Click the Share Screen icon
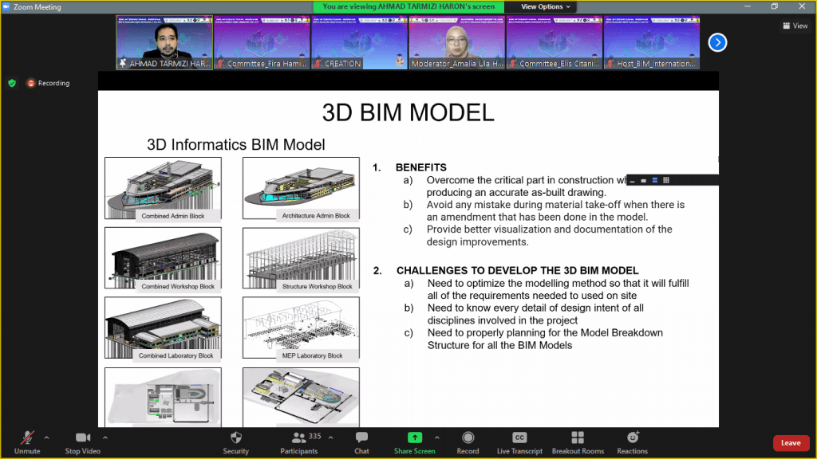The height and width of the screenshot is (459, 817). (x=414, y=438)
